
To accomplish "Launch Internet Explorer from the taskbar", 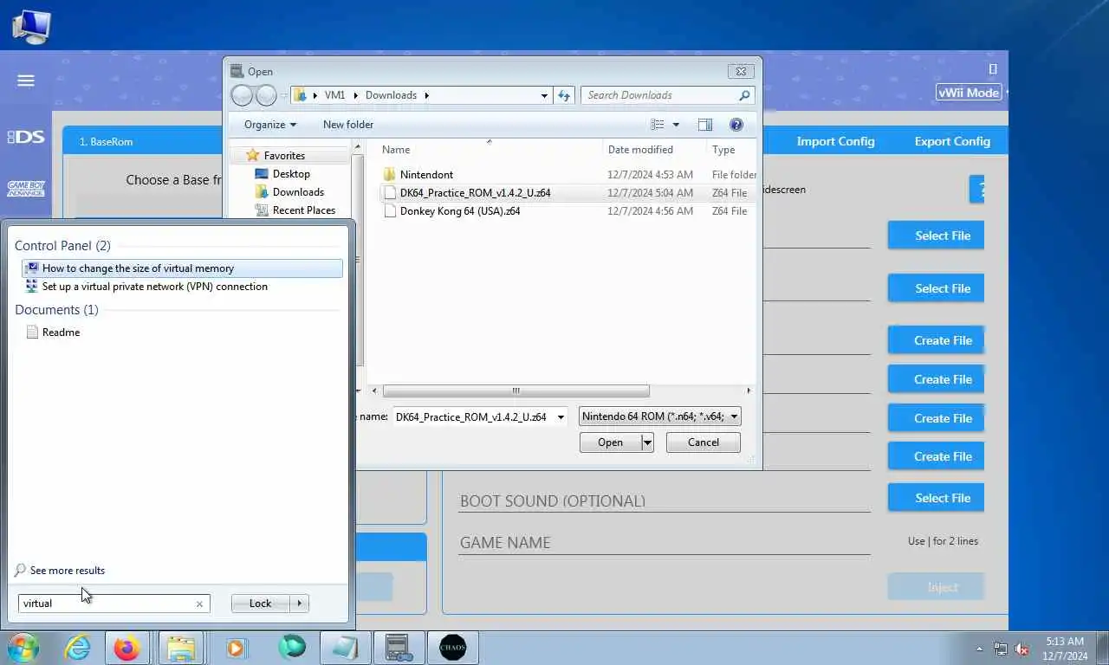I will (x=77, y=648).
